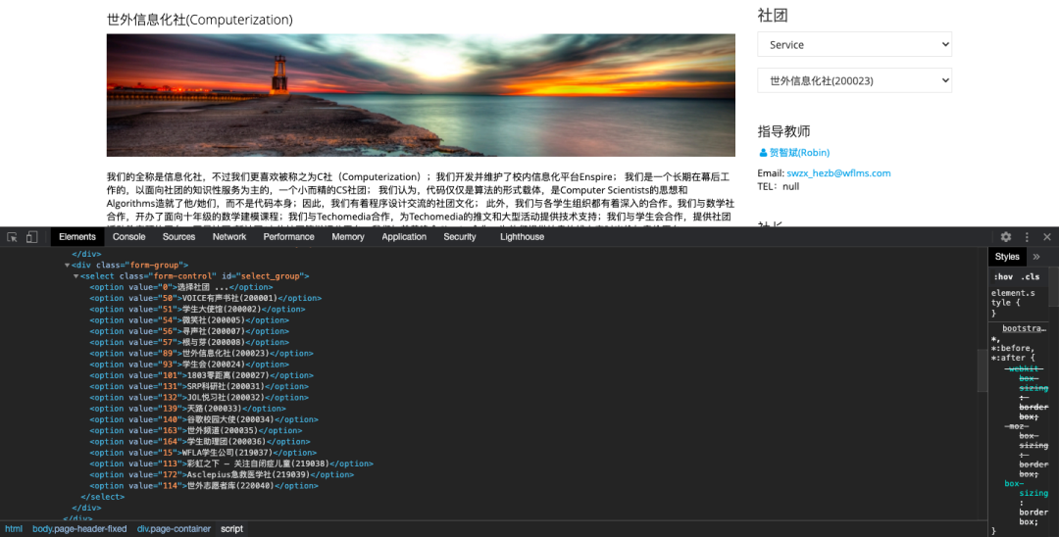Click the sunset lighthouse banner image

421,95
